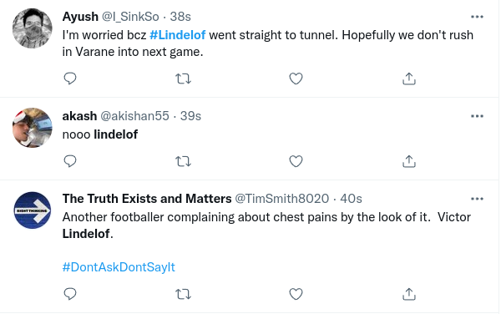The height and width of the screenshot is (314, 501).
Task: Share the TimSmith8020 tweet
Action: (x=409, y=294)
